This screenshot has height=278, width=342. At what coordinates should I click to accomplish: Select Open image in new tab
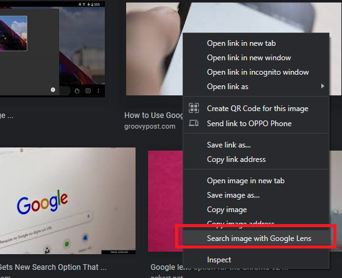(x=256, y=181)
